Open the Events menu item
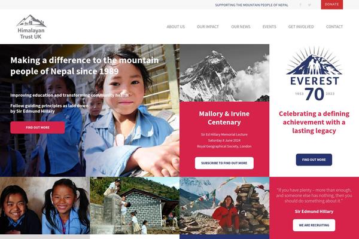 [269, 27]
